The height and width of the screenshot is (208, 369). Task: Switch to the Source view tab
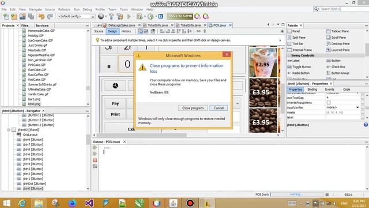99,31
